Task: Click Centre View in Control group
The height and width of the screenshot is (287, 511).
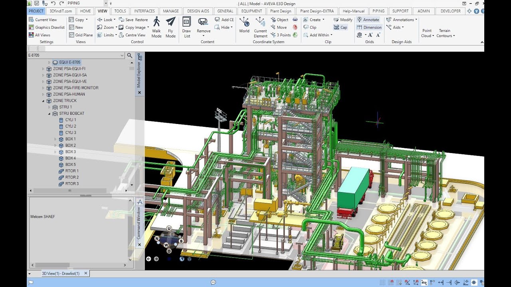Action: 132,35
